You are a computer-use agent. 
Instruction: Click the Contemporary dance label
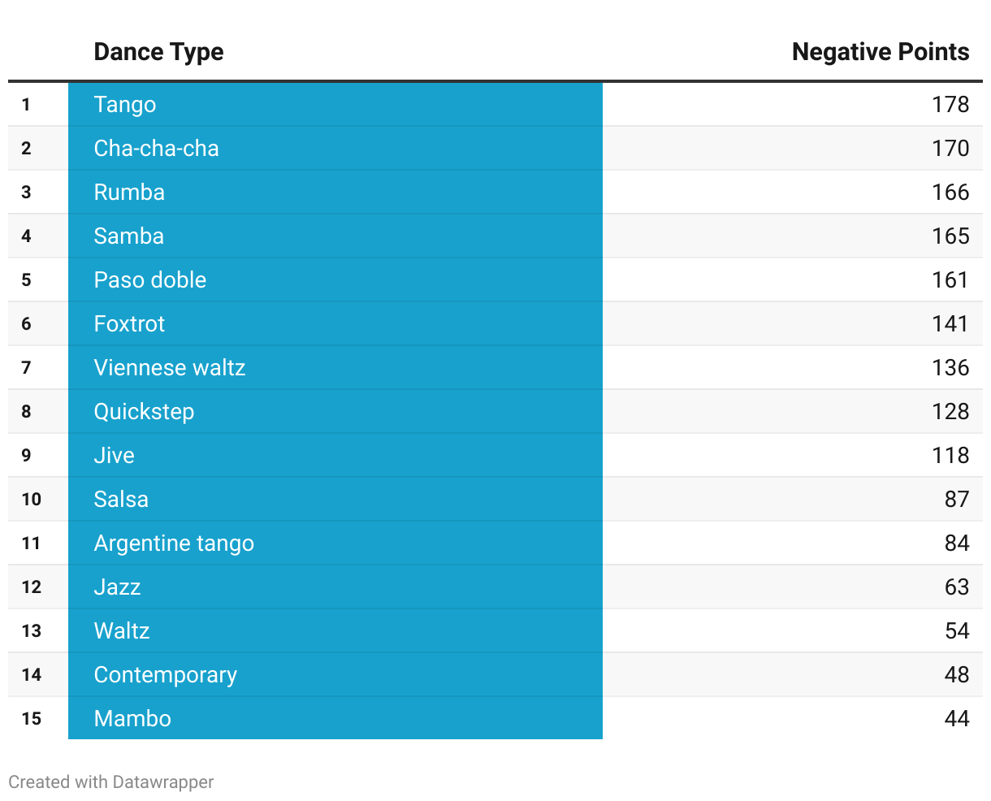165,675
